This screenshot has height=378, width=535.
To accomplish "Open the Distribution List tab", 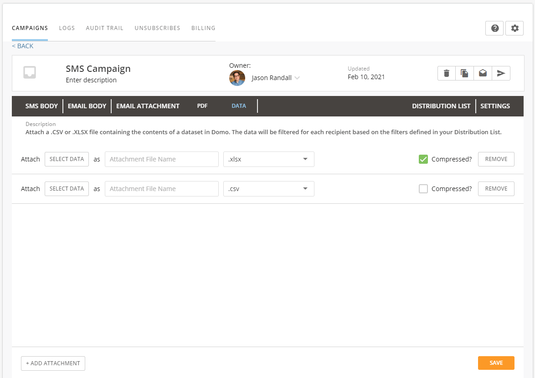I will 441,106.
